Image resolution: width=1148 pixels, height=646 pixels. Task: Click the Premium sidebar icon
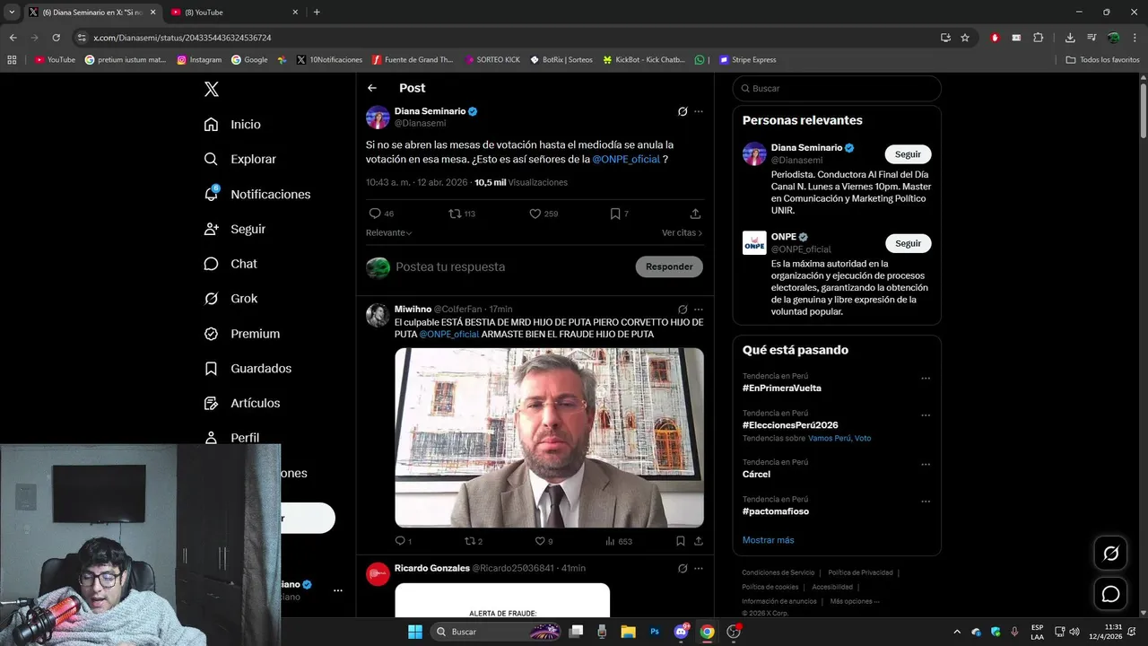(212, 334)
